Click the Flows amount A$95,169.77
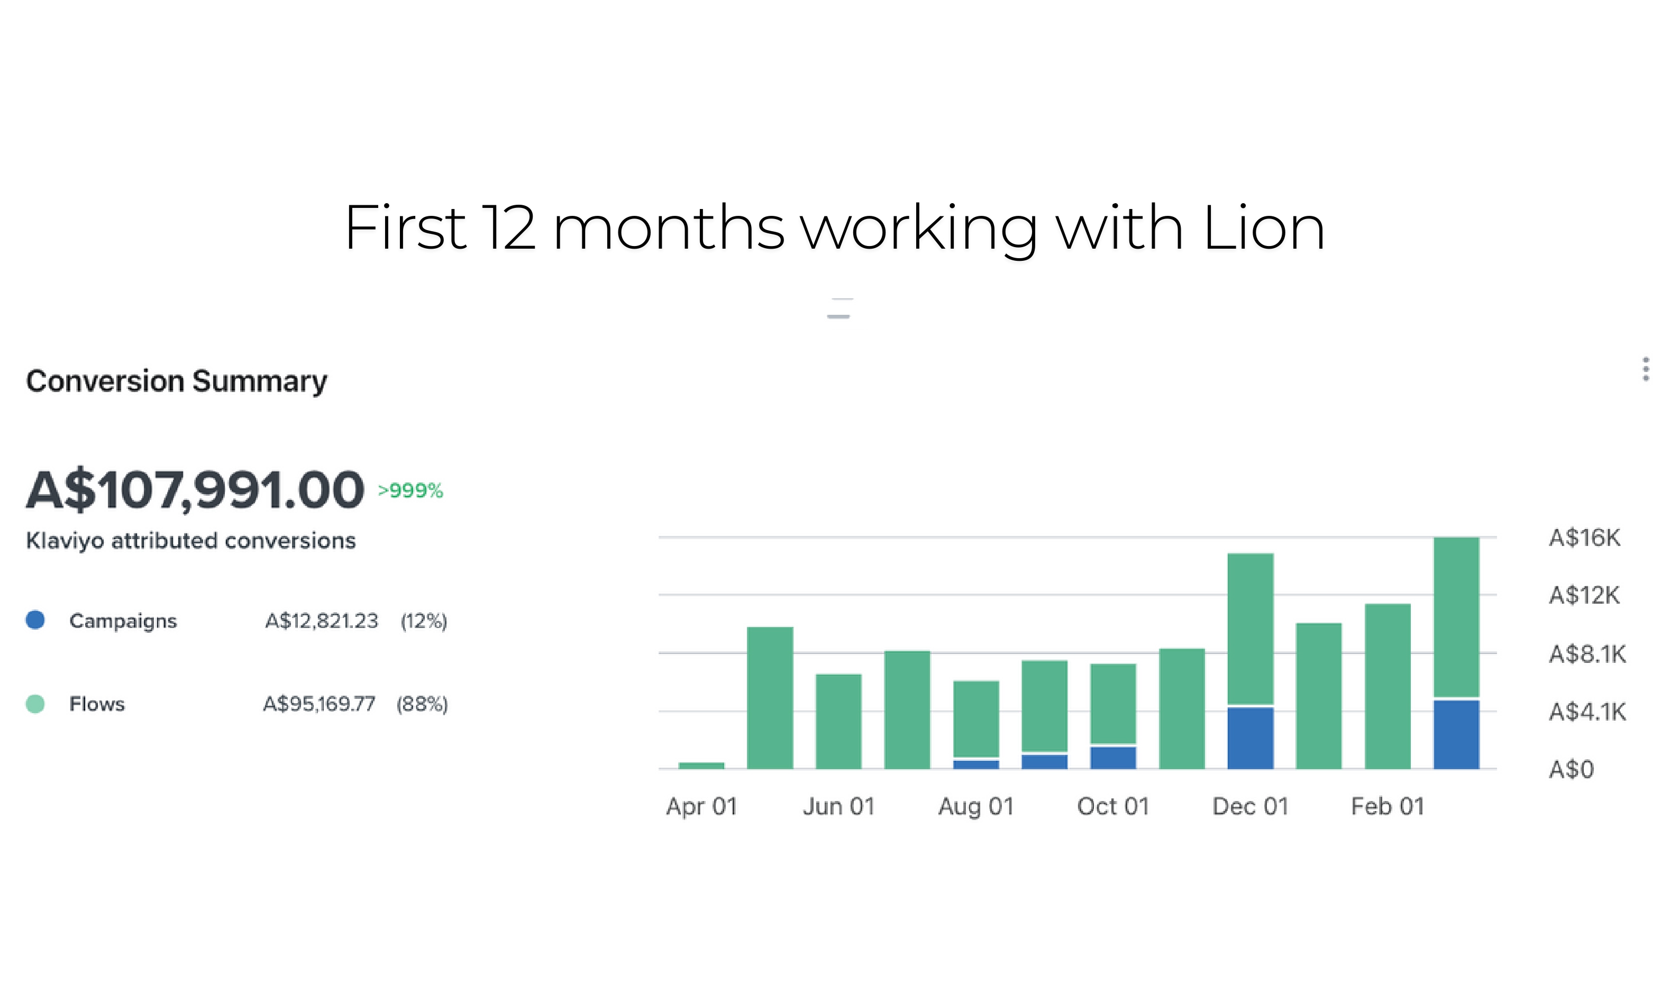 tap(320, 704)
